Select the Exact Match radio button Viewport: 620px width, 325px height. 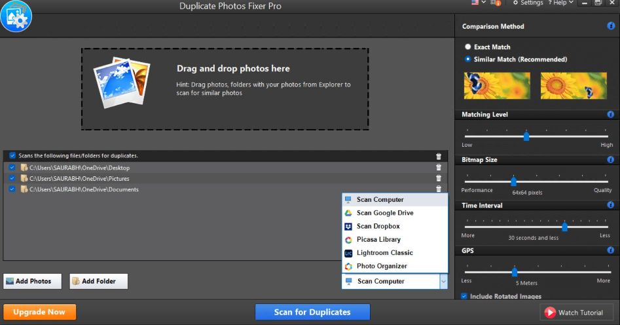[x=467, y=47]
